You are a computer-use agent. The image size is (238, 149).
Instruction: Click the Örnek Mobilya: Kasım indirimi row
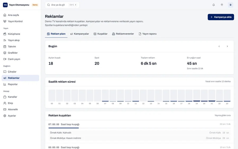click(139, 138)
